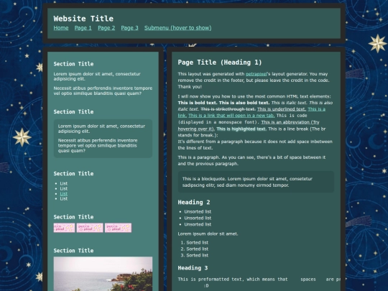Screen dimensions: 388x291
Task: Go to Page 3 in navigation
Action: click(129, 28)
